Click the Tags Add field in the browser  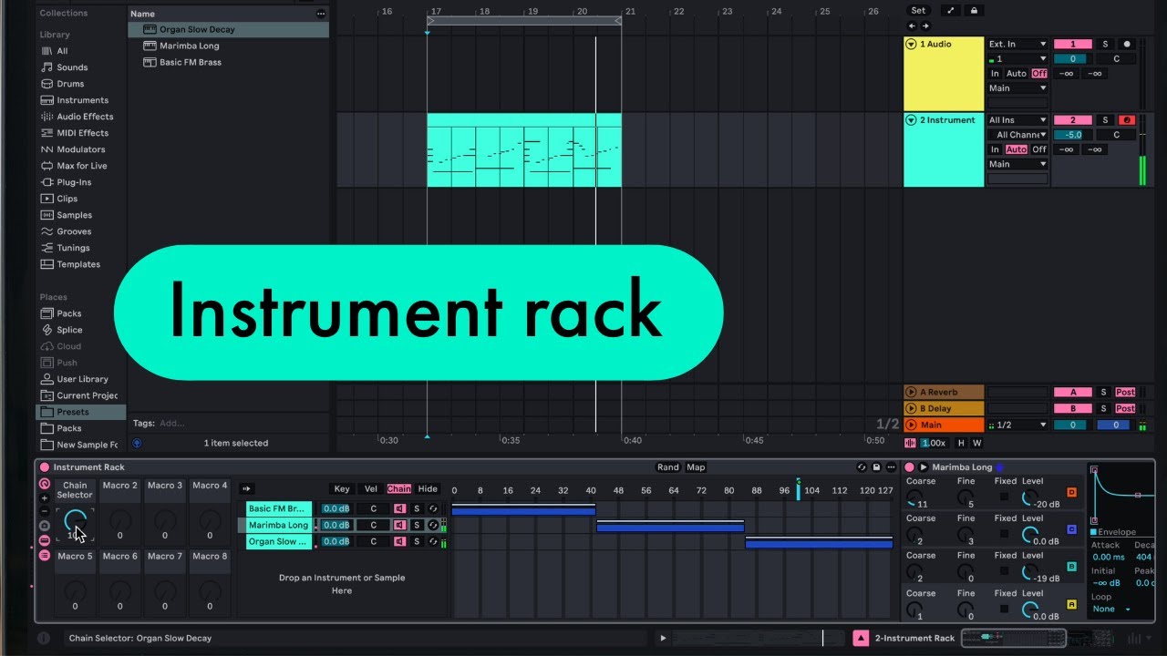(x=171, y=423)
